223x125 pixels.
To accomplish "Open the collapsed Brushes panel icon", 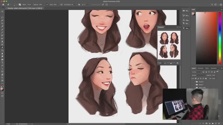I will [x=184, y=15].
